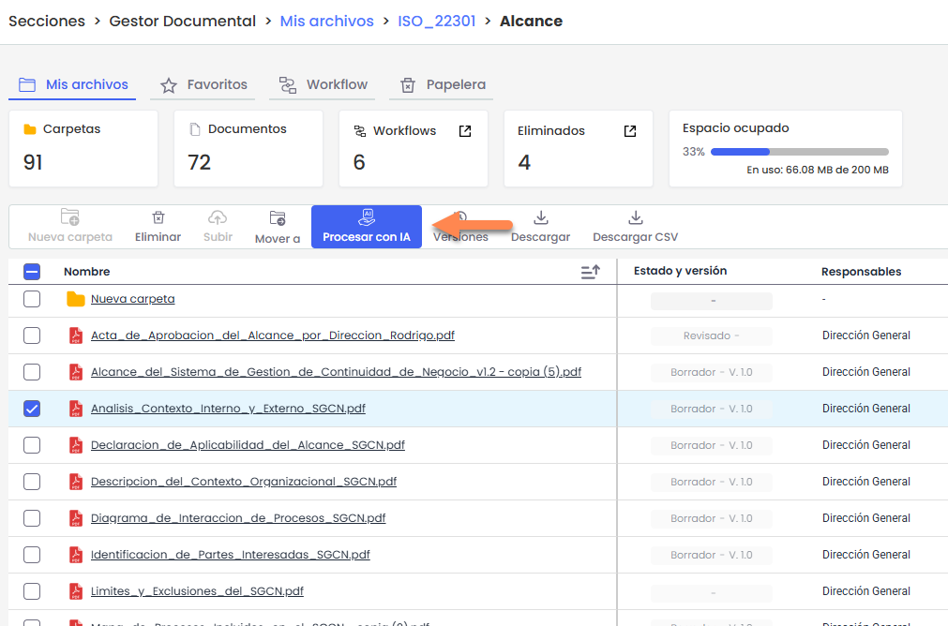Click the Procesar con IA toolbar button
948x626 pixels.
pos(367,227)
